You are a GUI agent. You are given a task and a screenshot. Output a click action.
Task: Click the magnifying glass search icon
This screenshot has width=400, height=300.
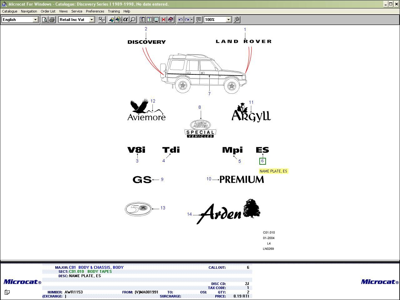[132, 19]
